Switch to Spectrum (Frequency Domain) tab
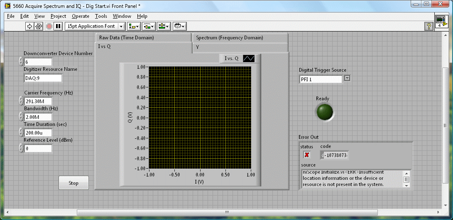The image size is (453, 220). point(240,37)
